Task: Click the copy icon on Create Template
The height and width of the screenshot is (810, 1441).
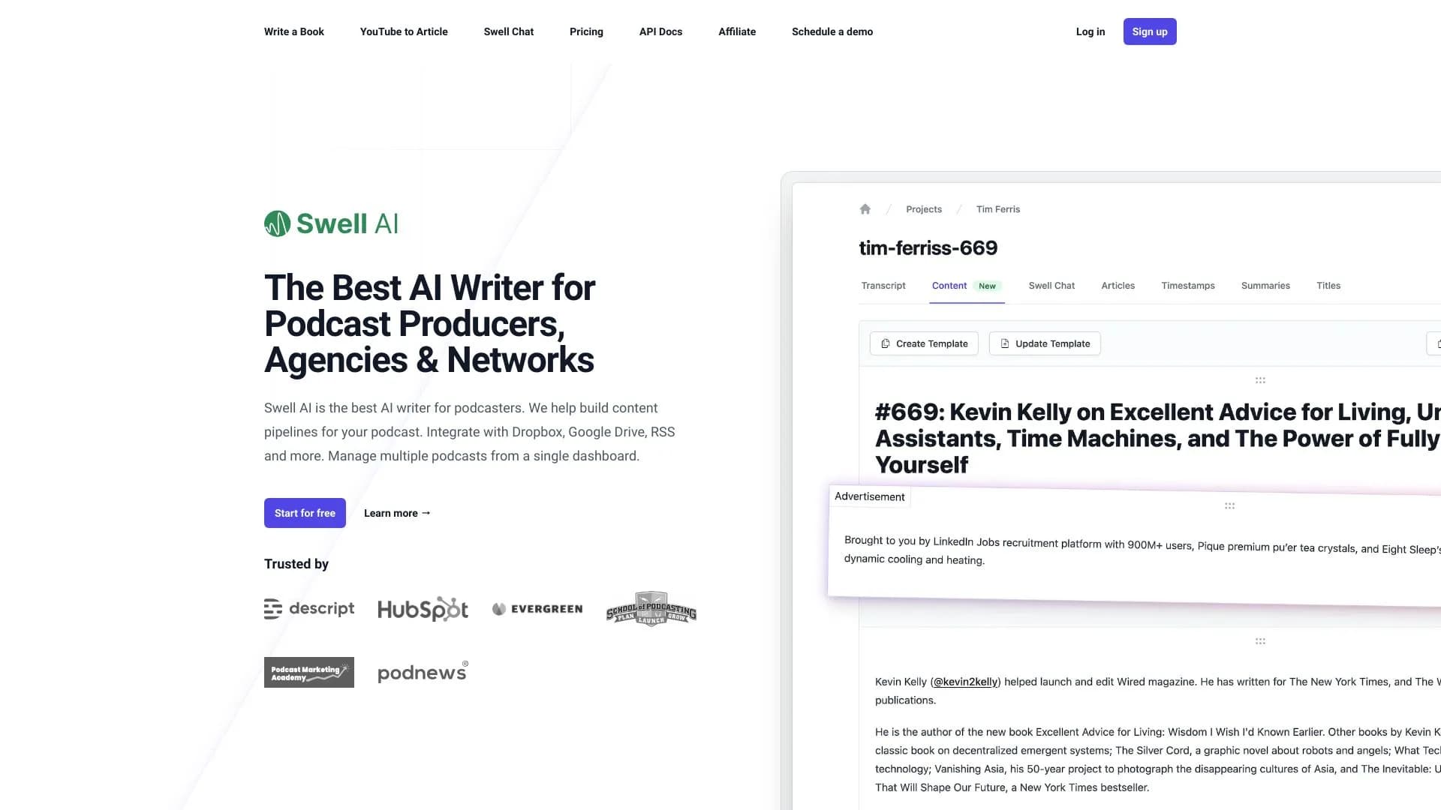Action: pos(886,343)
